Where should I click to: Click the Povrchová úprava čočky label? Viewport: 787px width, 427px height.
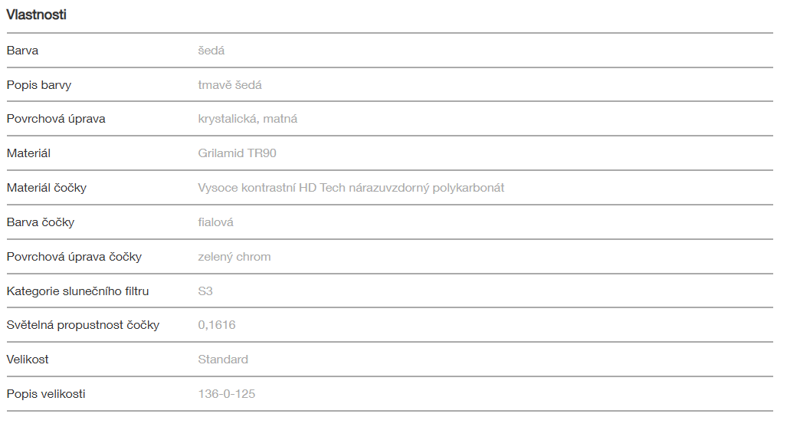pyautogui.click(x=74, y=257)
